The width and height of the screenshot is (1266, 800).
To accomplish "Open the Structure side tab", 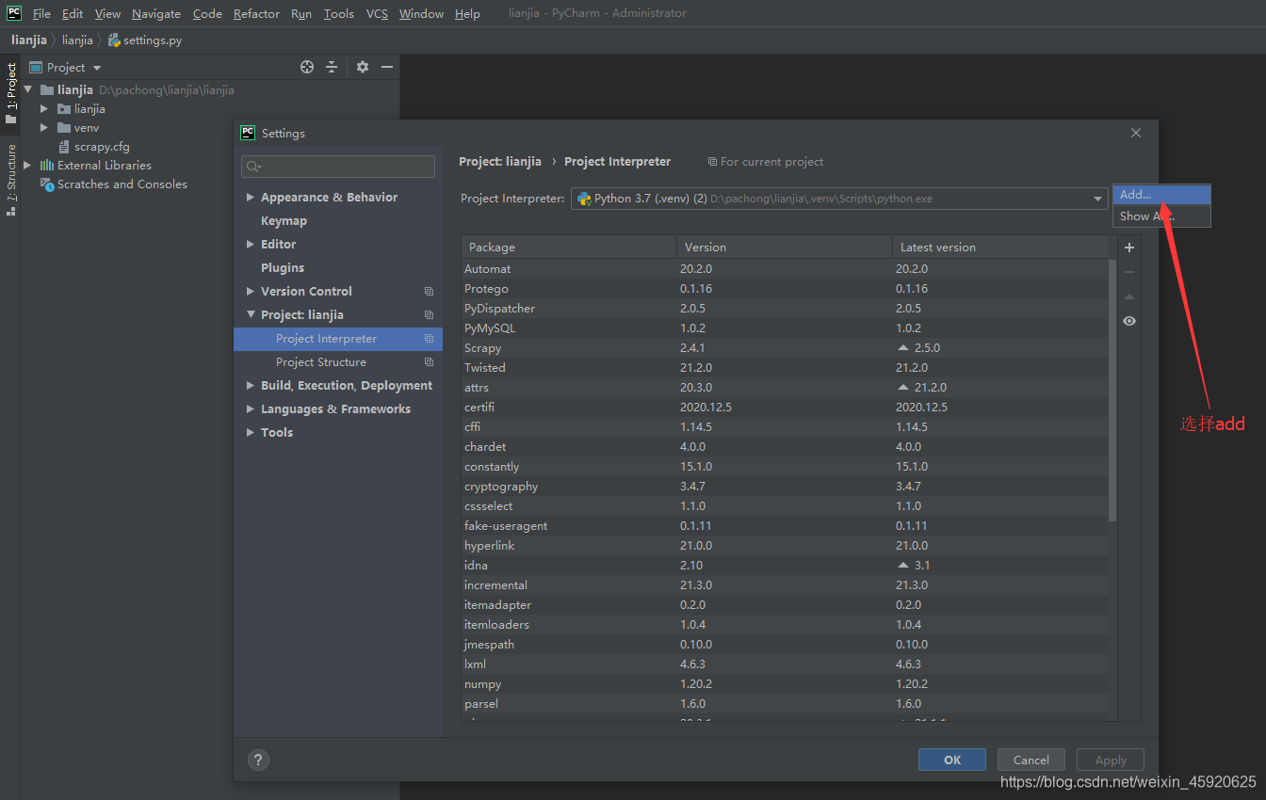I will click(x=10, y=180).
